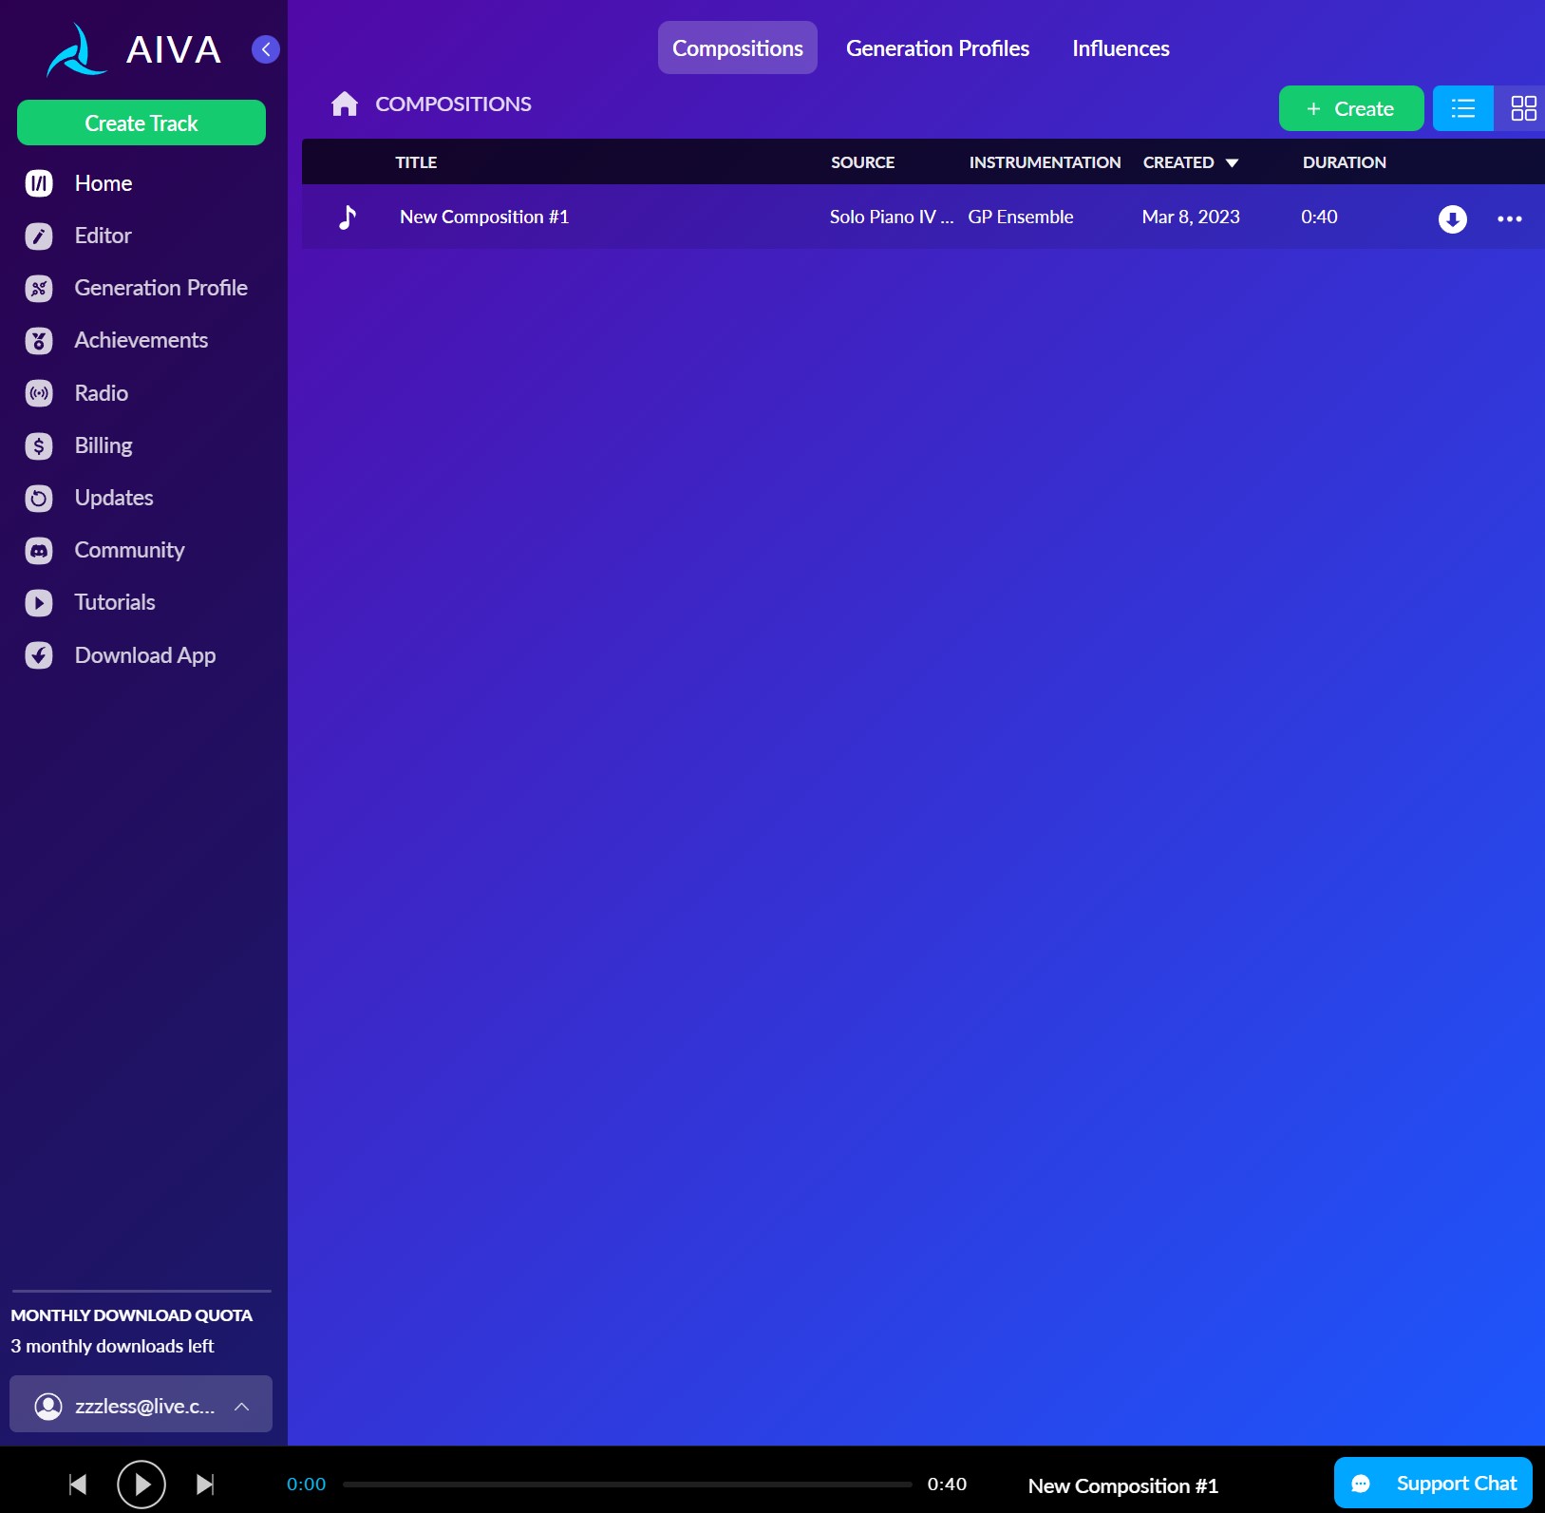Click the 3 monthly downloads left text

112,1346
